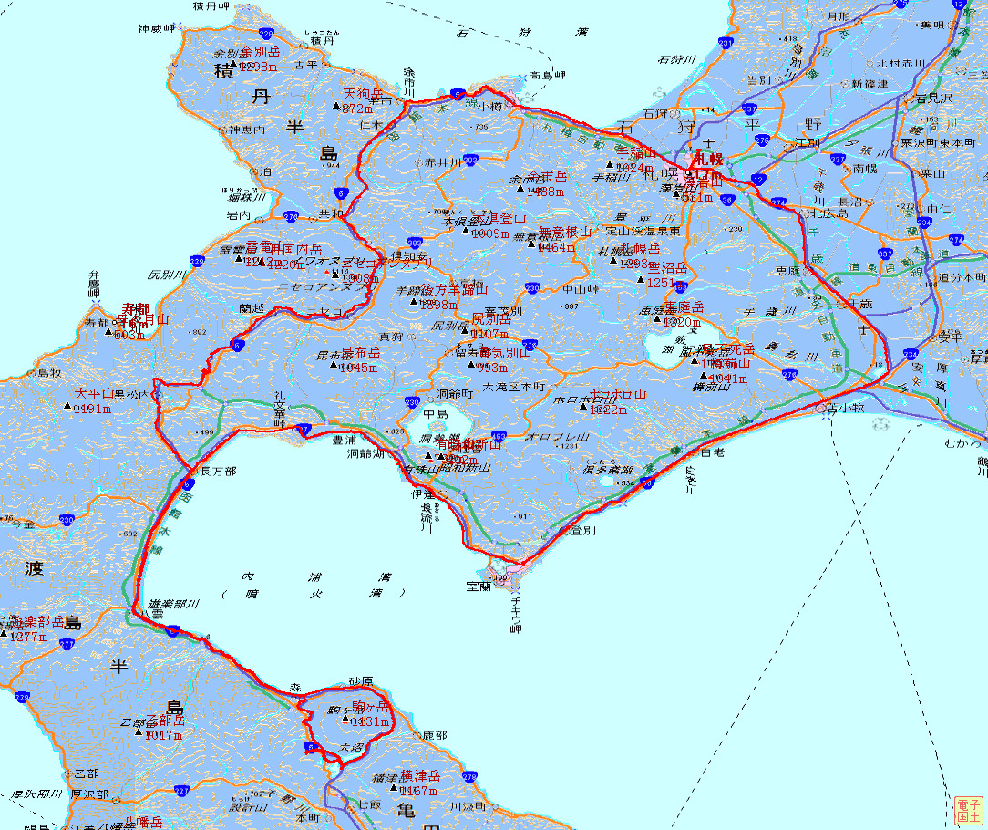988x830 pixels.
Task: Click the 長万部 town label
Action: click(x=218, y=471)
